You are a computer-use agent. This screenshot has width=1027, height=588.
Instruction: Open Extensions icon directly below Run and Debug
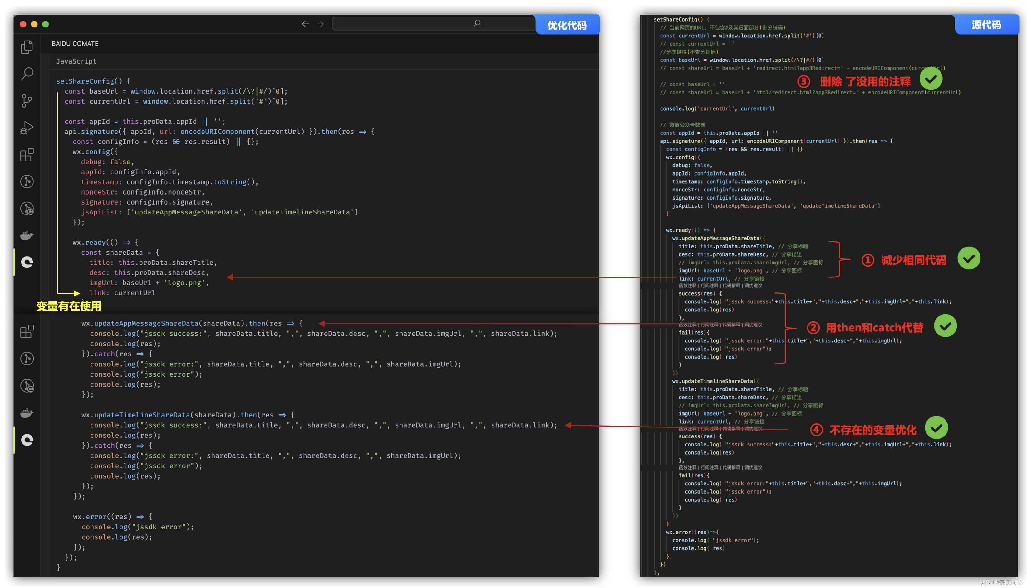27,154
